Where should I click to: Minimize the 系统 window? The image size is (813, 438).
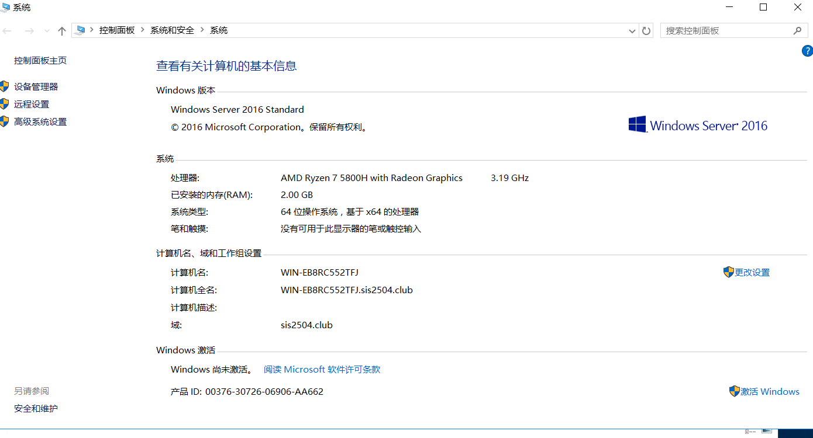729,7
